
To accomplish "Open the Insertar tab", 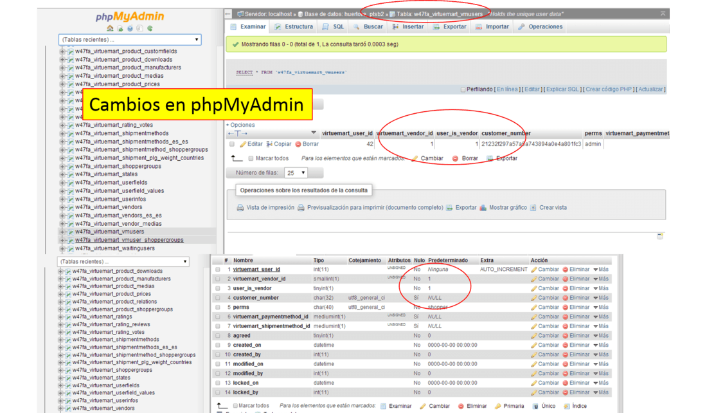I will click(408, 26).
